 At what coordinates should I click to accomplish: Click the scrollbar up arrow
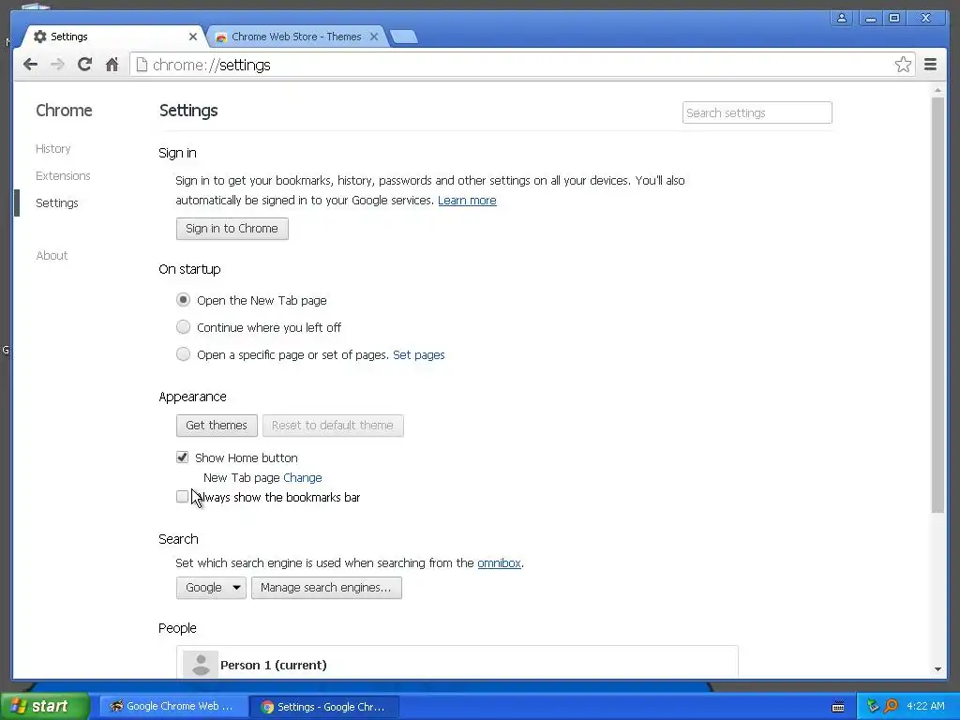click(x=937, y=90)
